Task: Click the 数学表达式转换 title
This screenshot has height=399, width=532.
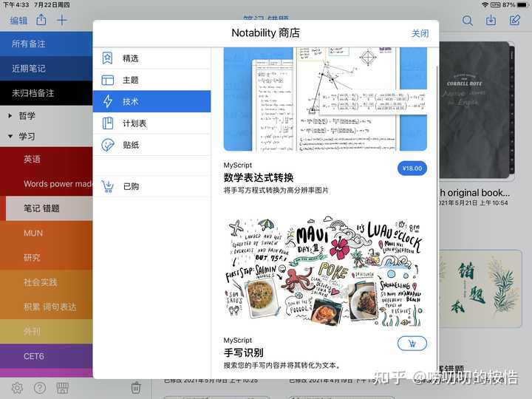Action: [258, 177]
